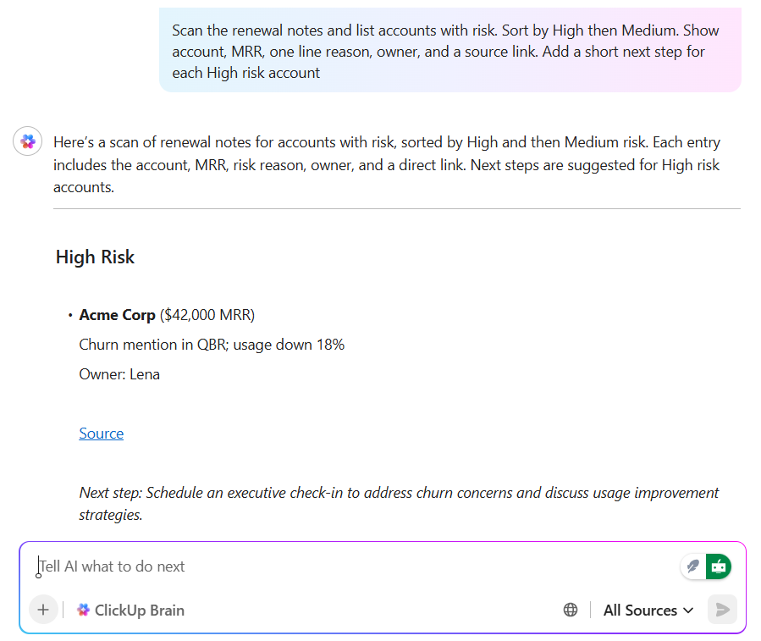Open the ClickUp Brain model selector
The height and width of the screenshot is (641, 761).
pos(131,610)
